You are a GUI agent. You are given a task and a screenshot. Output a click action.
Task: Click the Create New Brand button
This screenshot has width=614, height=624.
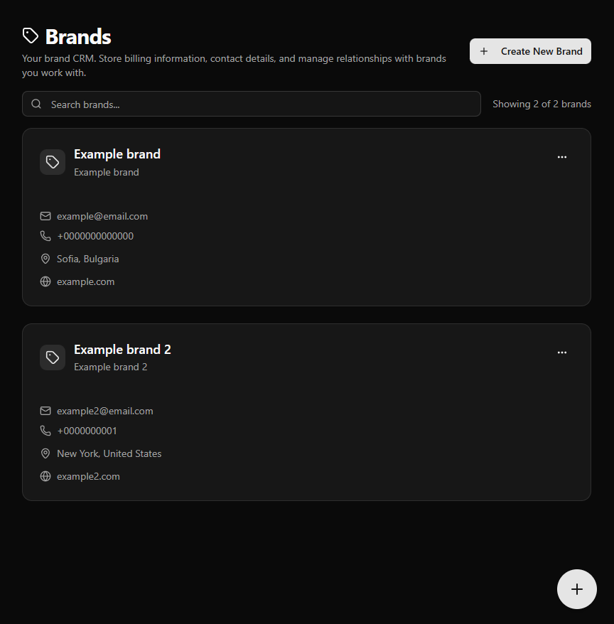(x=530, y=51)
